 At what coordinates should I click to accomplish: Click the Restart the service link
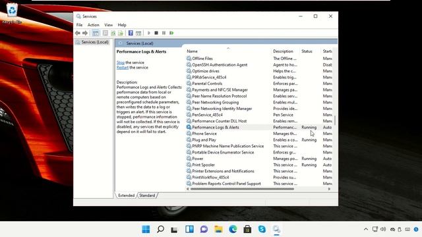[x=123, y=67]
